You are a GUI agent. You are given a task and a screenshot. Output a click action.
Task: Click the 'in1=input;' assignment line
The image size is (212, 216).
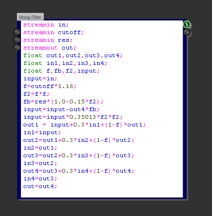point(42,132)
